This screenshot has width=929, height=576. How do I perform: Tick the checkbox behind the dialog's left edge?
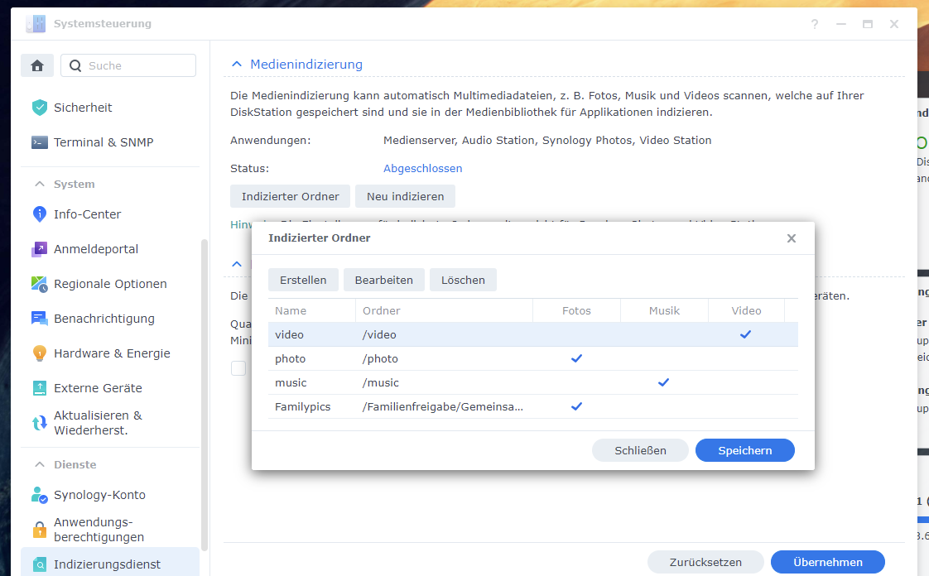pyautogui.click(x=238, y=368)
